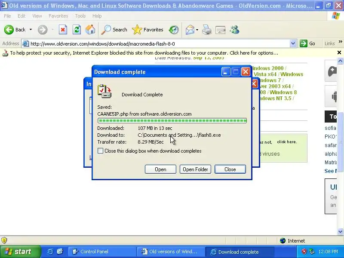This screenshot has height=258, width=344.
Task: Click '8.29 MB/Sec' transfer rate text
Action: [x=150, y=142]
